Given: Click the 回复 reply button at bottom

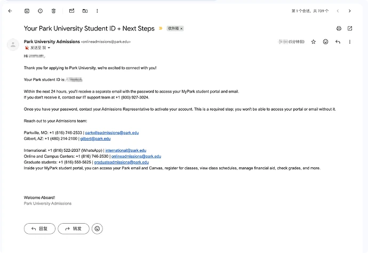Looking at the screenshot, I should 39,228.
